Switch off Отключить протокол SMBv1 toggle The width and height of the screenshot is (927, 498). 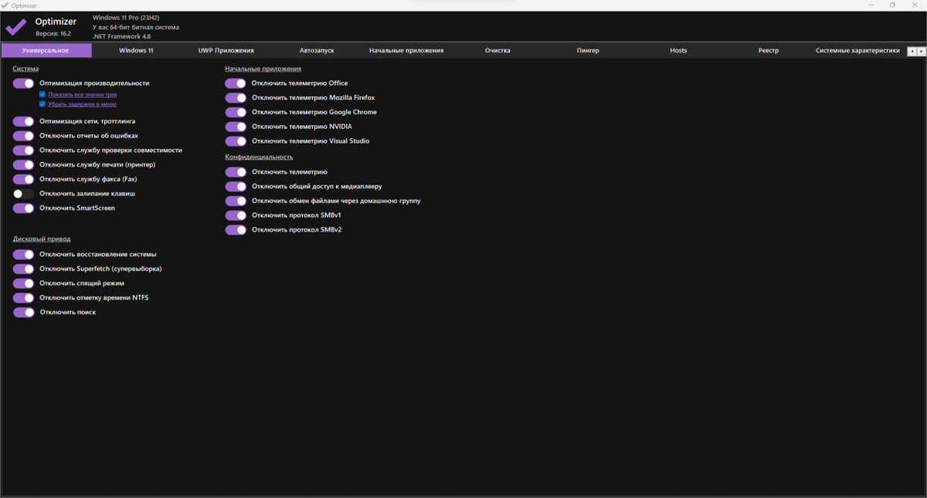click(236, 215)
